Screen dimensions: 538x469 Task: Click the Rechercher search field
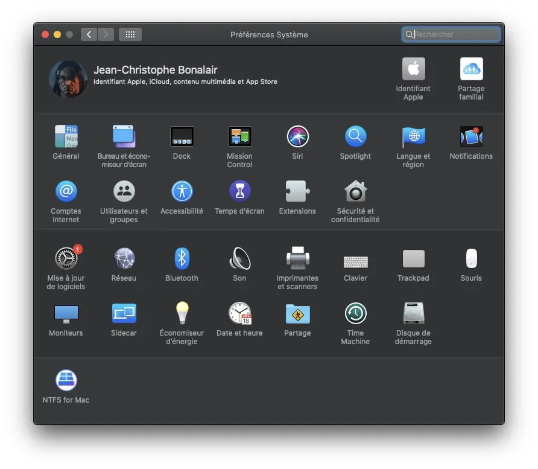(451, 34)
